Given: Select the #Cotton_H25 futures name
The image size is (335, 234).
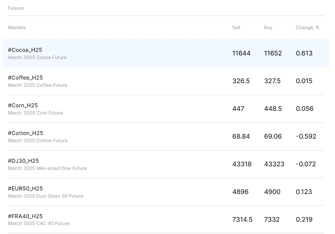Looking at the screenshot, I should [x=25, y=133].
